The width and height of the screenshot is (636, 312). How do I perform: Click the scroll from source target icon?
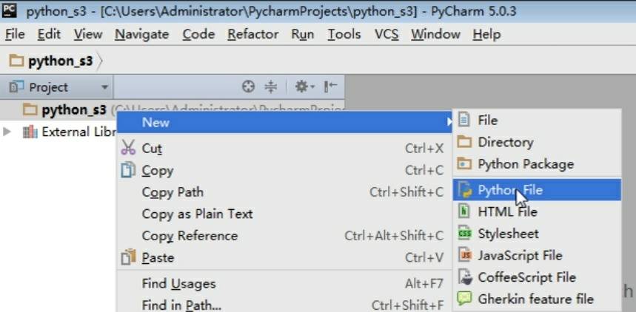coord(249,87)
